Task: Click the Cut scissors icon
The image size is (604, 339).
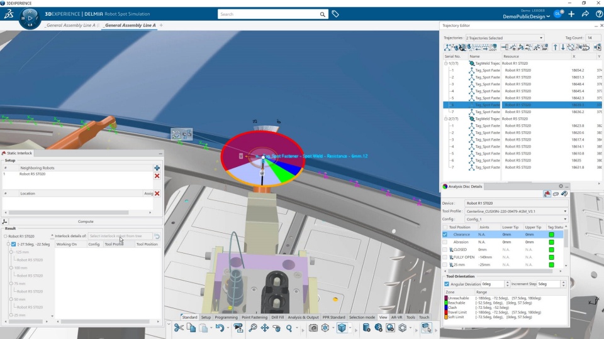Action: point(179,328)
